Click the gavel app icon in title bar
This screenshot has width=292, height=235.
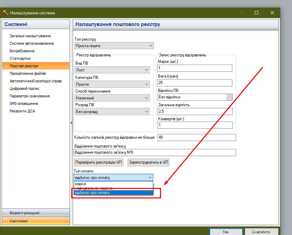click(5, 13)
